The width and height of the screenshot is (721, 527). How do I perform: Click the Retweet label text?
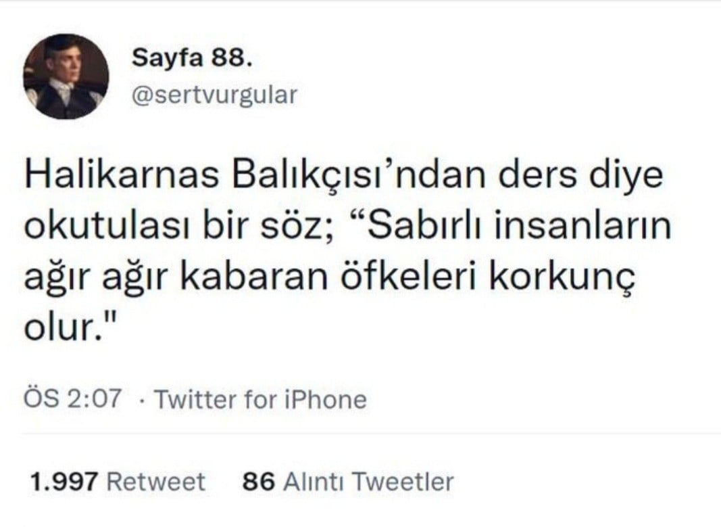156,482
